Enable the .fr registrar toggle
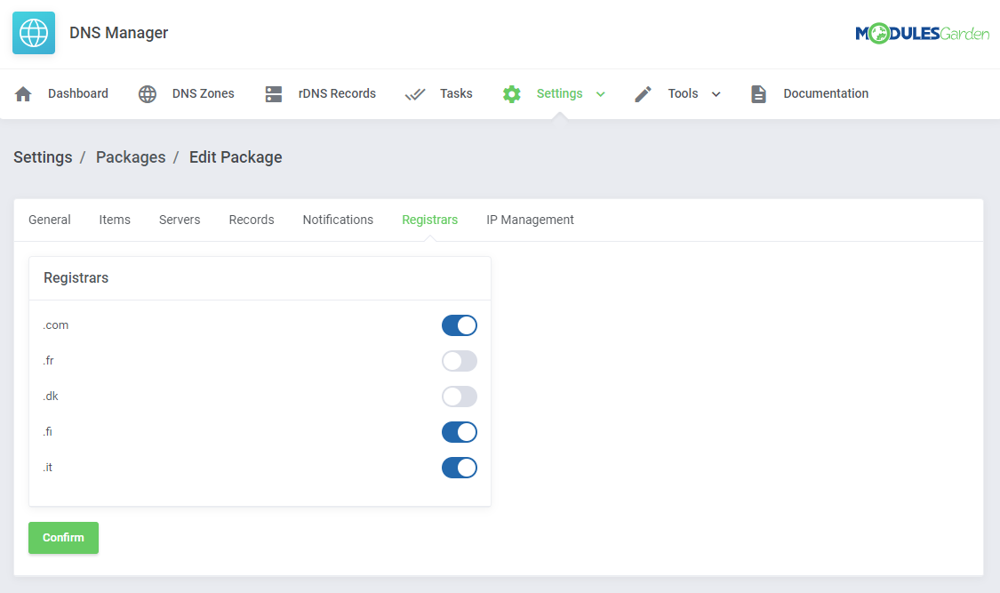The height and width of the screenshot is (593, 1000). [x=460, y=361]
